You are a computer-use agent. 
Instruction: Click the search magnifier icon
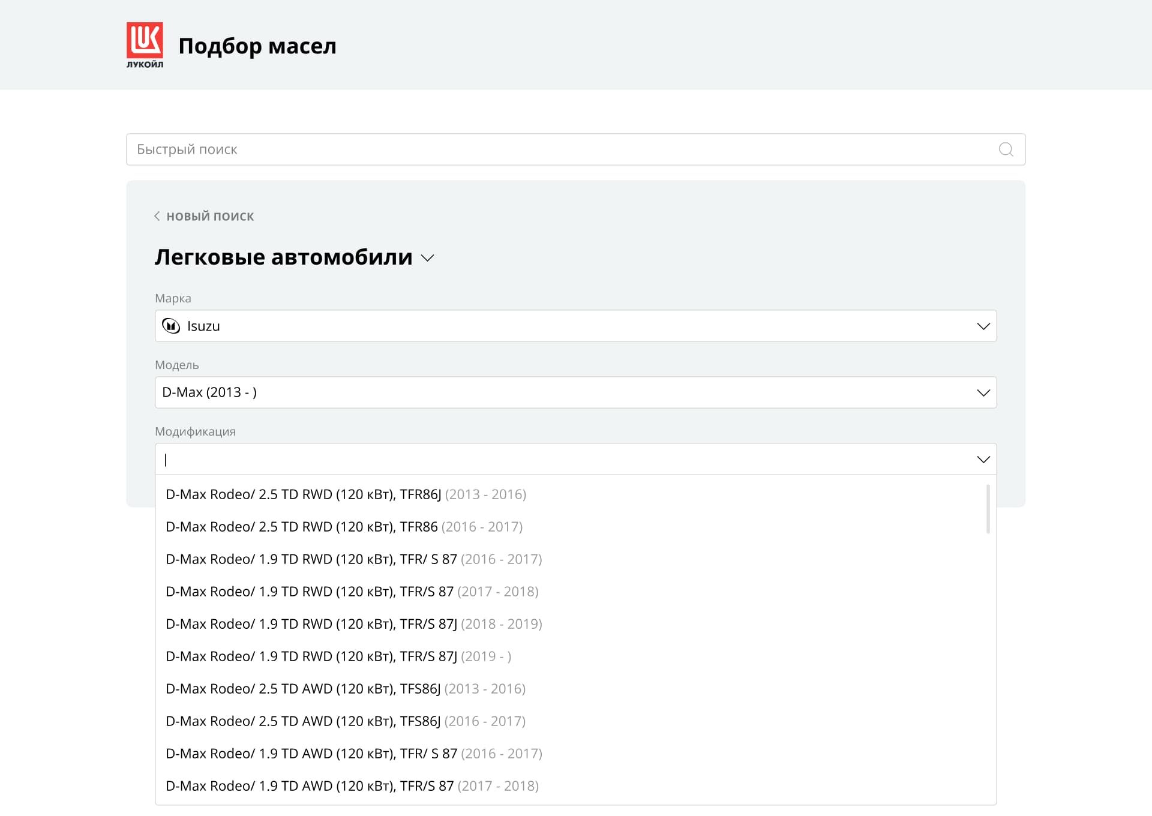tap(1006, 149)
